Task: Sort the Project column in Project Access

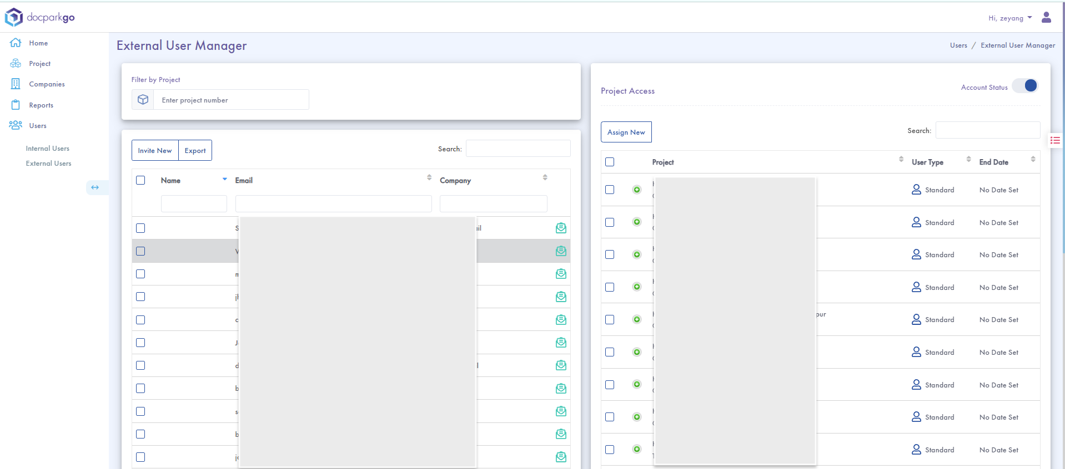Action: (x=901, y=160)
